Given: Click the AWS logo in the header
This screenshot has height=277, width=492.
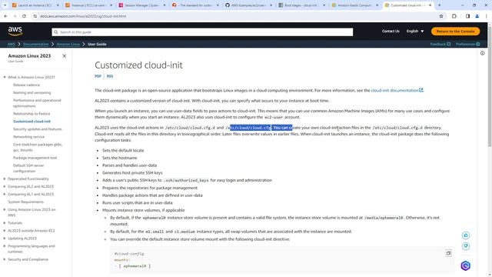Looking at the screenshot, I should coord(15,31).
